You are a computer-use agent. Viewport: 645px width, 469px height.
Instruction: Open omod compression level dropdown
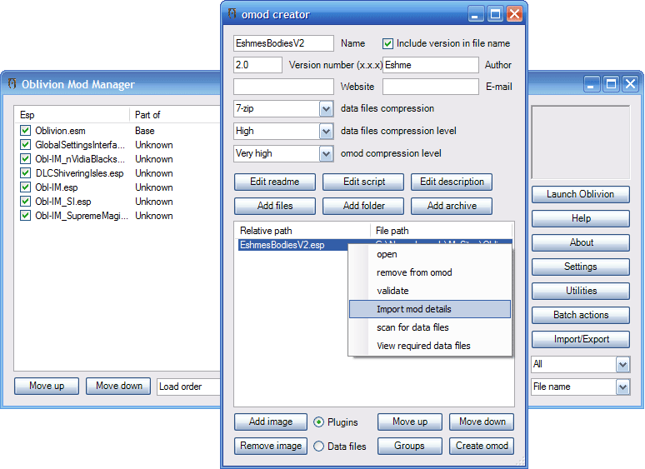pyautogui.click(x=326, y=154)
